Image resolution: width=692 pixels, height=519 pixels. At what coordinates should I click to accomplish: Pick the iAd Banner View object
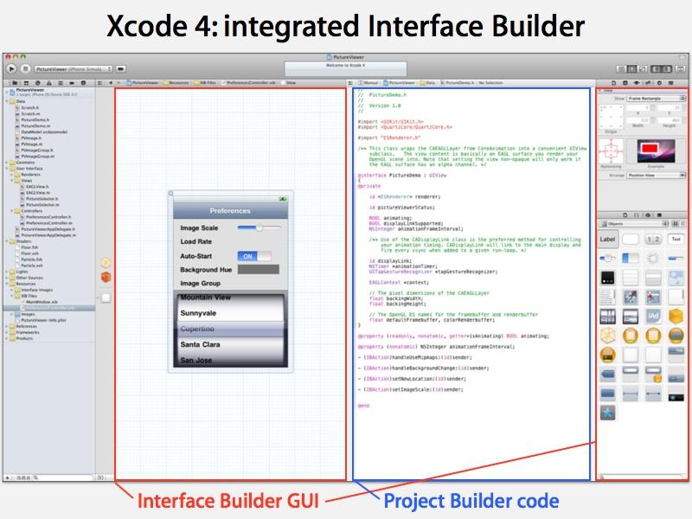tap(653, 316)
